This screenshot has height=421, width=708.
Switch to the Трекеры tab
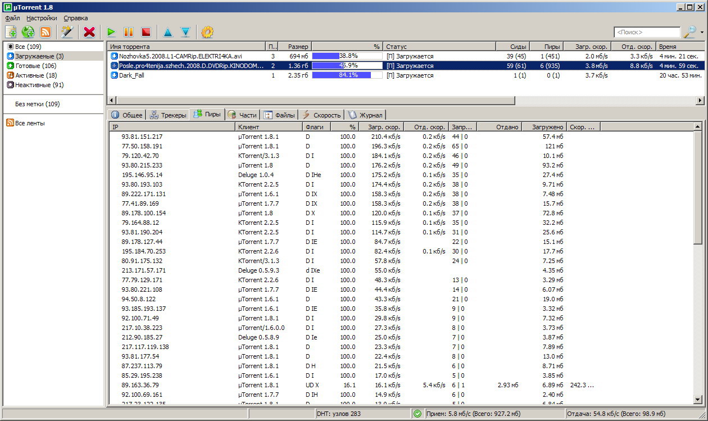(x=168, y=115)
